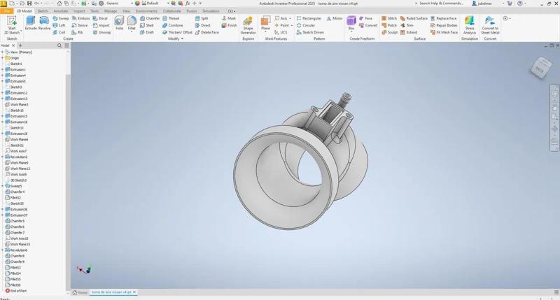Select the Extrude tool

(31, 24)
